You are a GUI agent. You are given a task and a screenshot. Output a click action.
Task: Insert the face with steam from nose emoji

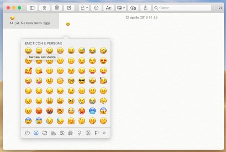click(103, 101)
